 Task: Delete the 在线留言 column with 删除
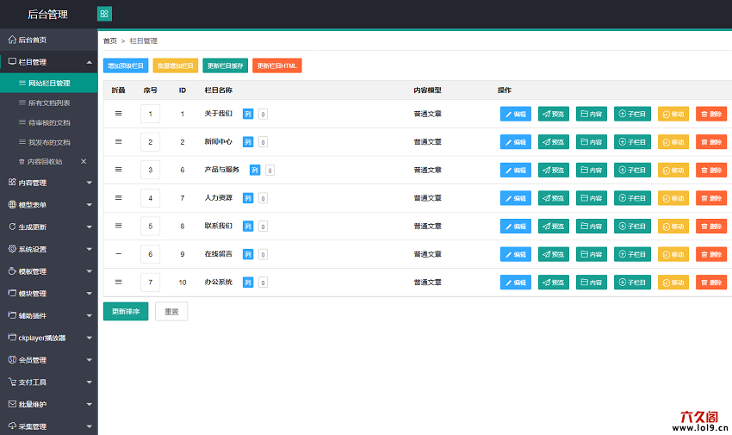(x=710, y=254)
